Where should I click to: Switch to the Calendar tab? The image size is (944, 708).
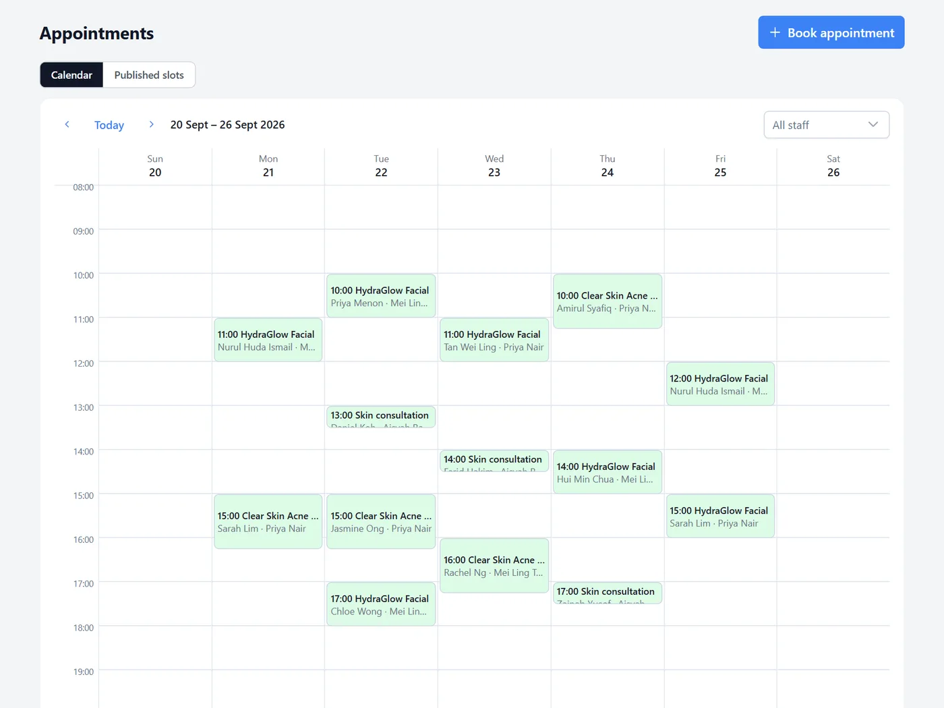tap(71, 75)
